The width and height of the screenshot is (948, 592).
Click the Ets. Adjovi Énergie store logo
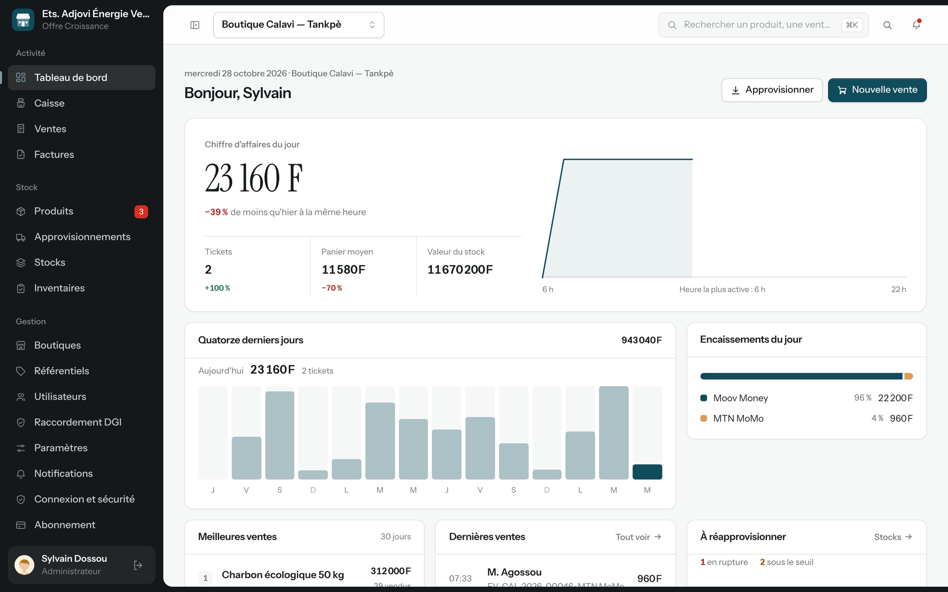click(x=23, y=20)
